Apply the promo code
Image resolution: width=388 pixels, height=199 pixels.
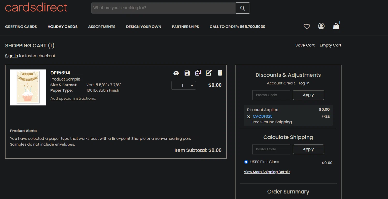point(308,95)
